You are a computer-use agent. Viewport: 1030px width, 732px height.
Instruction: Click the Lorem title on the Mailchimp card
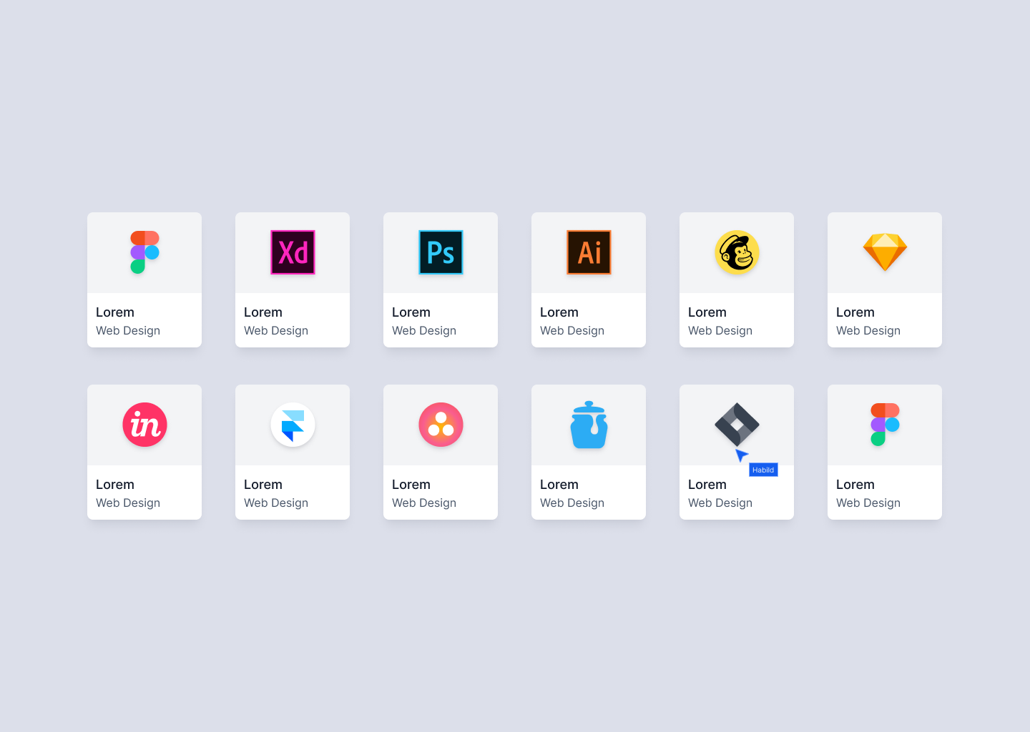tap(707, 312)
